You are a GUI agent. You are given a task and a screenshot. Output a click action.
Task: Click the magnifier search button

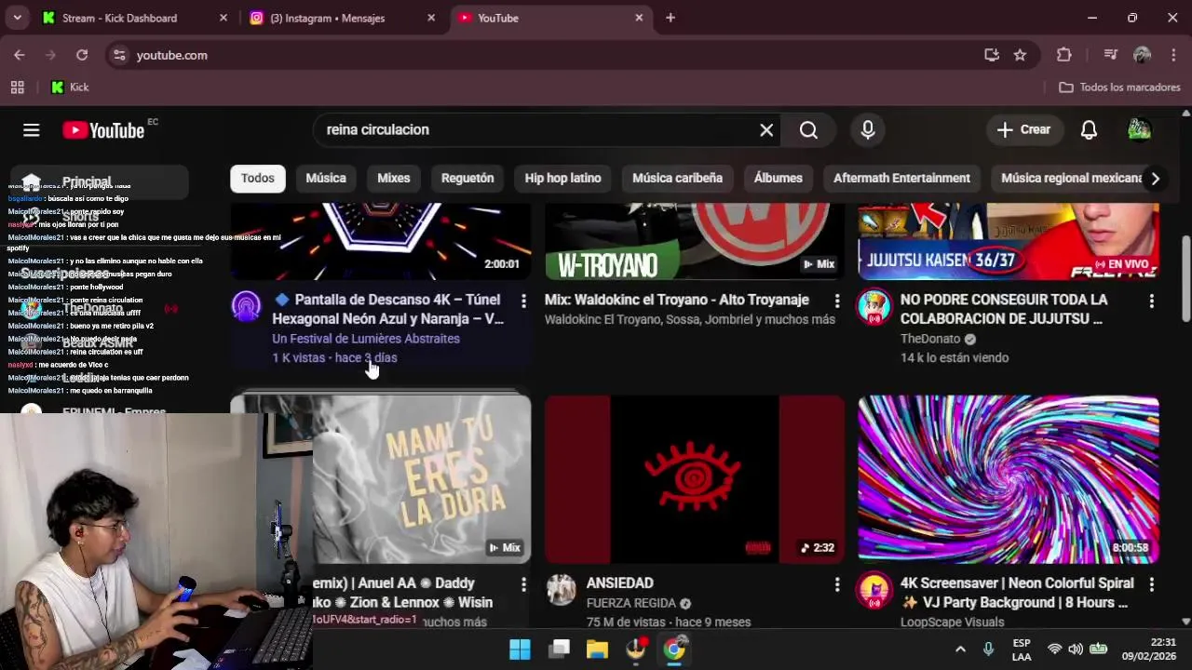point(808,130)
